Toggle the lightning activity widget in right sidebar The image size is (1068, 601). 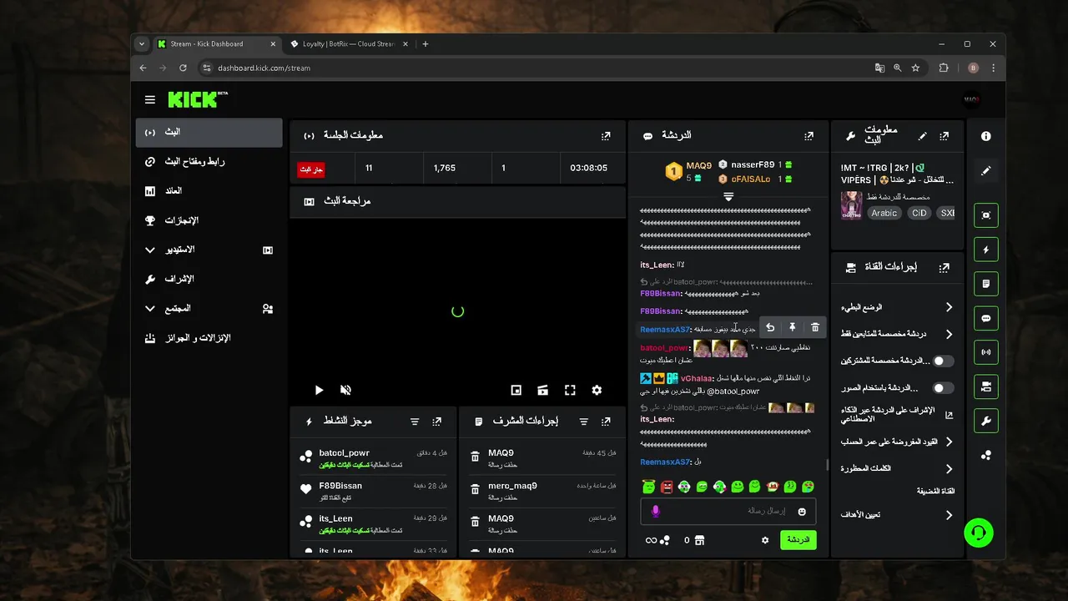coord(986,250)
